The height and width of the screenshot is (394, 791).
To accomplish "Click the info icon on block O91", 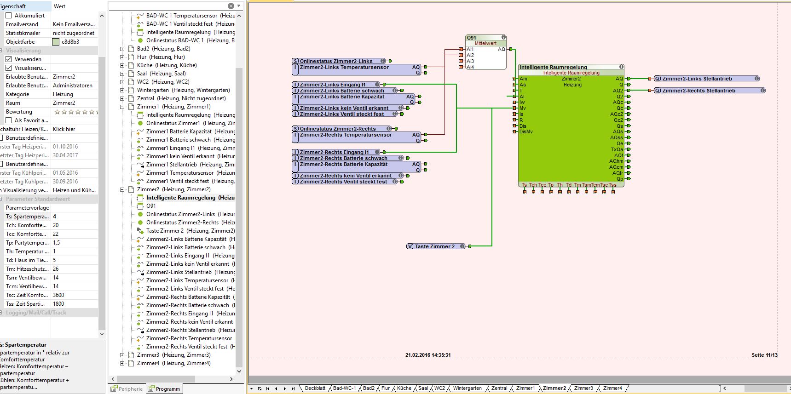I will (503, 38).
